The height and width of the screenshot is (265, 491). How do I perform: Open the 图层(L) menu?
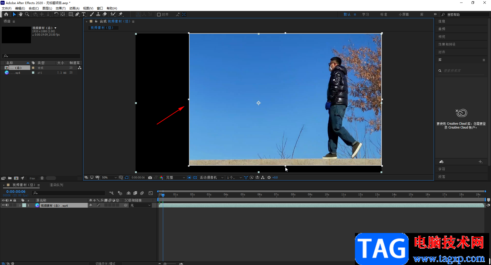[47, 8]
